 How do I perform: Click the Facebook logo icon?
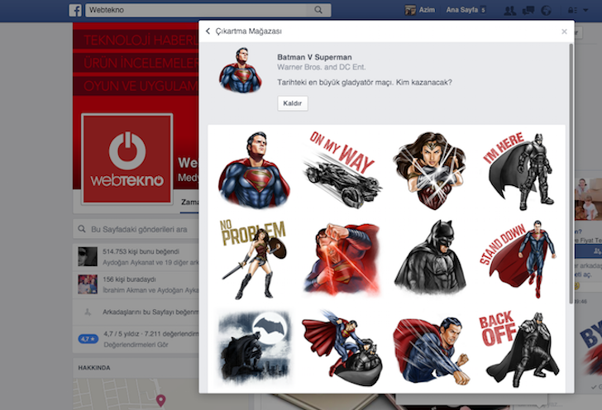coord(75,11)
